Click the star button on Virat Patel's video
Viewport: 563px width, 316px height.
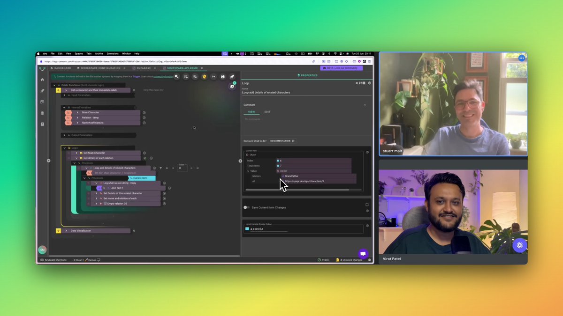pyautogui.click(x=519, y=245)
